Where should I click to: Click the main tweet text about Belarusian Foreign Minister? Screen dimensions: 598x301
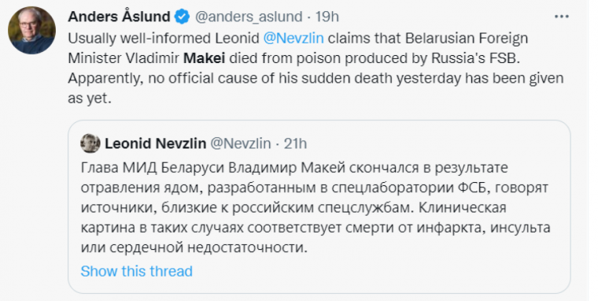(316, 68)
